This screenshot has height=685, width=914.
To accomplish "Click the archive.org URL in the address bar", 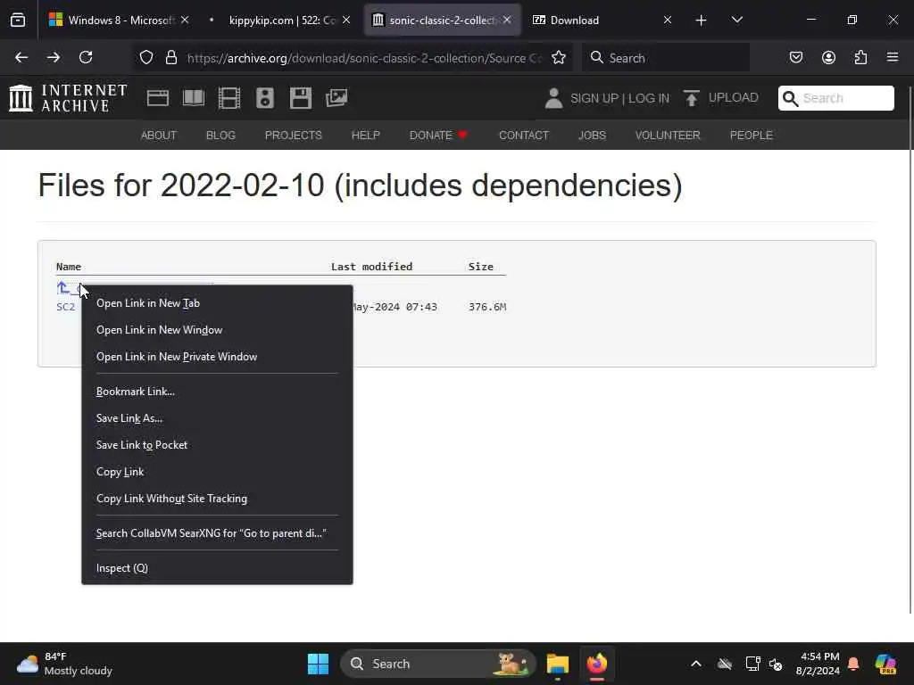I will [x=364, y=58].
